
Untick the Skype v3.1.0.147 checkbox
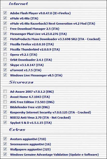point(5,65)
